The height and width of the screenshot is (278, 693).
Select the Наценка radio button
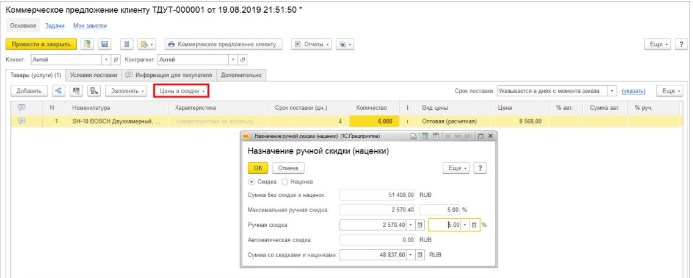coord(285,182)
